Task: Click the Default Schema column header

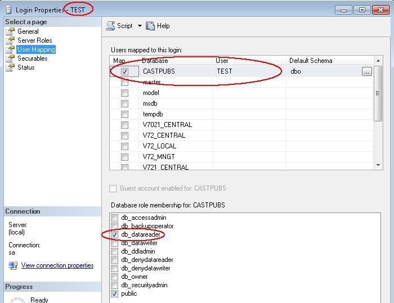Action: 311,61
